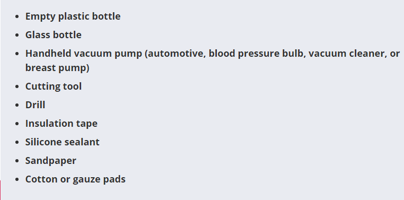Click the 'breast pump)' text line

coord(57,68)
